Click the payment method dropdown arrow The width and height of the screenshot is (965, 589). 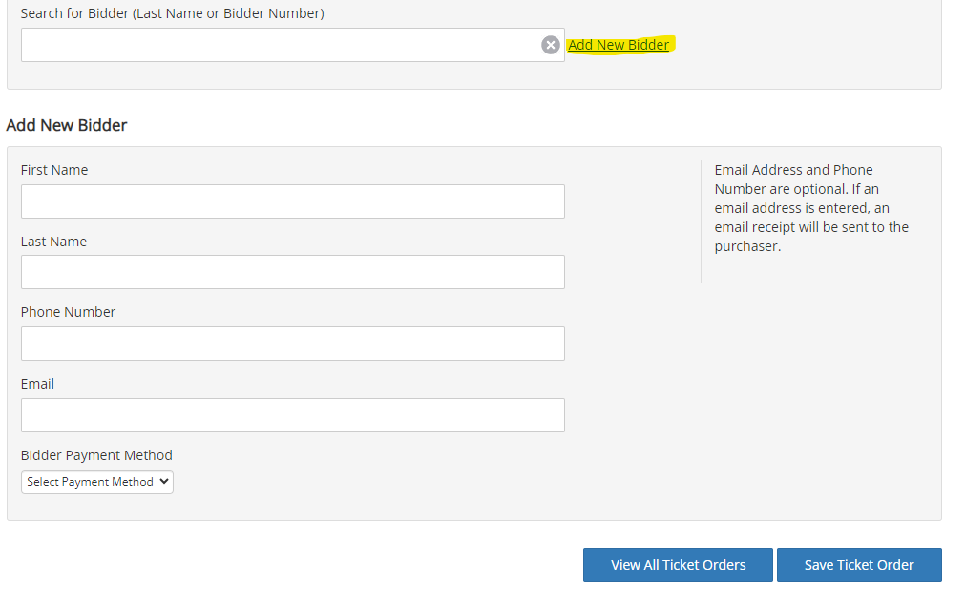click(164, 482)
